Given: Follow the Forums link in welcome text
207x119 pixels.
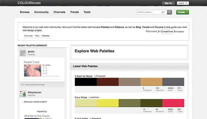Looking at the screenshot, I should tap(159, 27).
